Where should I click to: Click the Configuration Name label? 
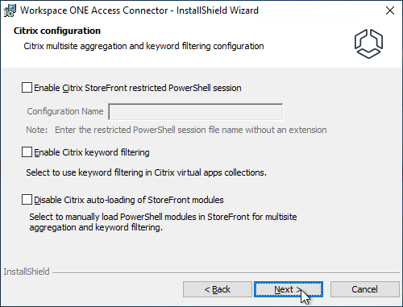click(x=65, y=111)
